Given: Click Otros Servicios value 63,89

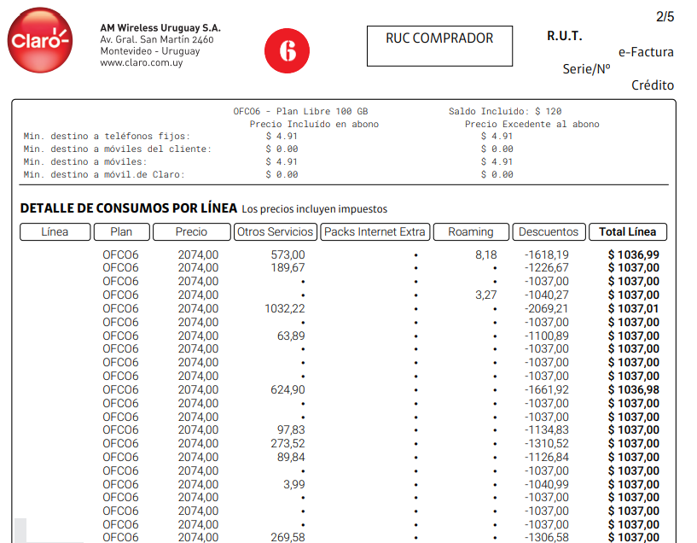Looking at the screenshot, I should coord(291,336).
